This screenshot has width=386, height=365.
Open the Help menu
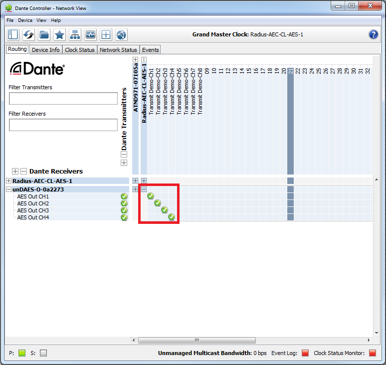pyautogui.click(x=56, y=20)
